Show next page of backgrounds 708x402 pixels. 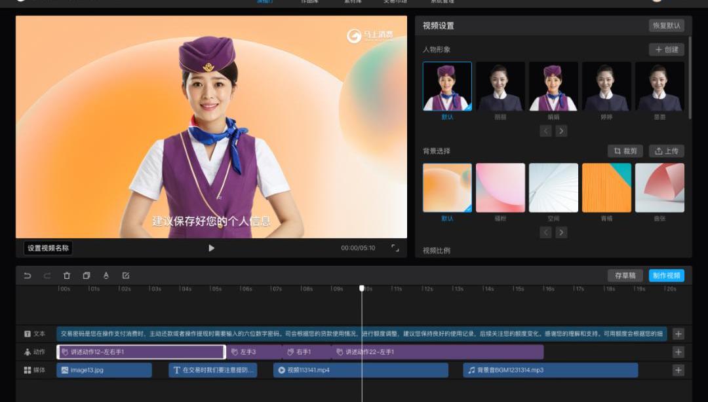click(x=561, y=232)
